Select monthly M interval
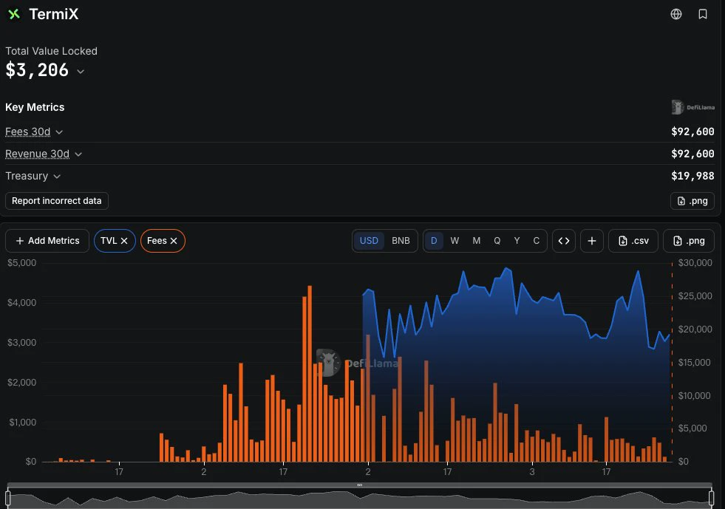The height and width of the screenshot is (509, 725). 476,241
